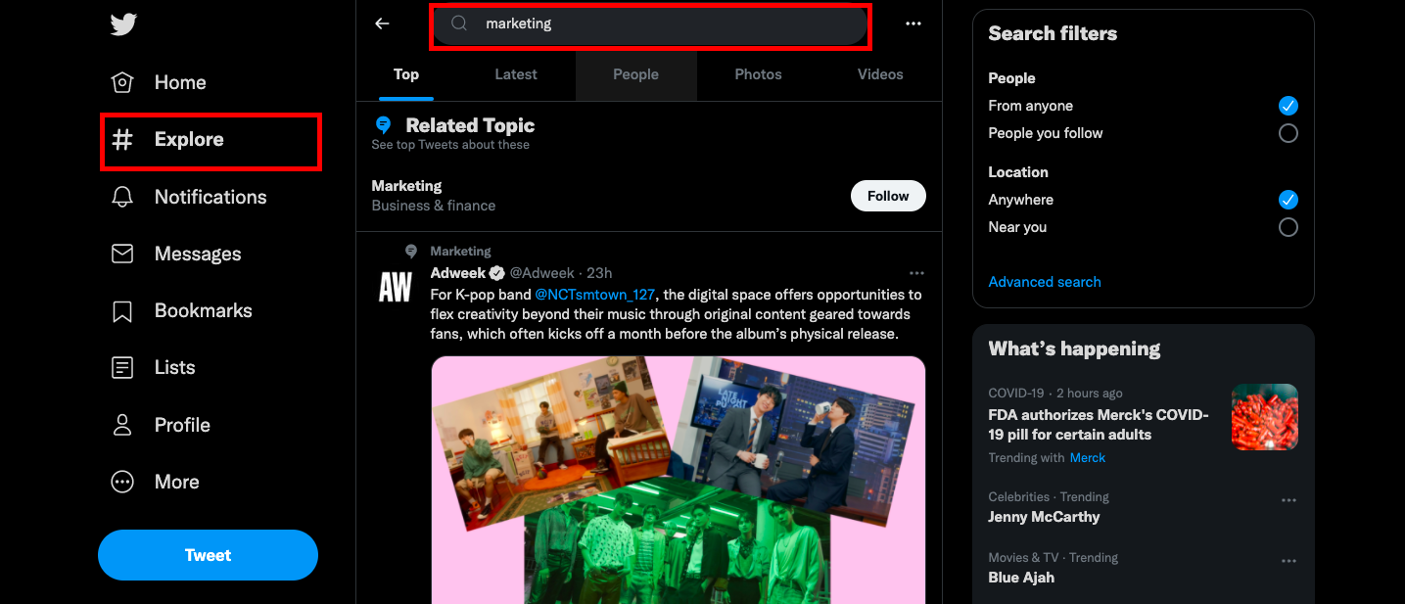Open Home from the sidebar
The image size is (1405, 604).
click(x=159, y=82)
